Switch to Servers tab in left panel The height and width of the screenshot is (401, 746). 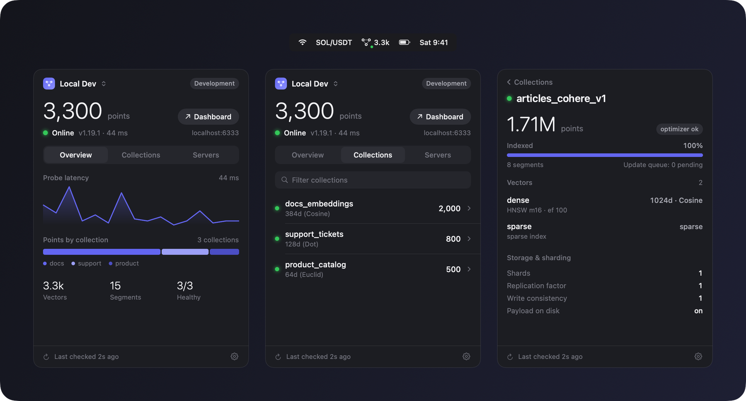point(206,155)
